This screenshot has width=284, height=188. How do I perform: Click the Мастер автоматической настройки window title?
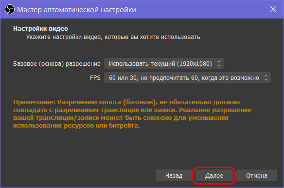coord(76,10)
